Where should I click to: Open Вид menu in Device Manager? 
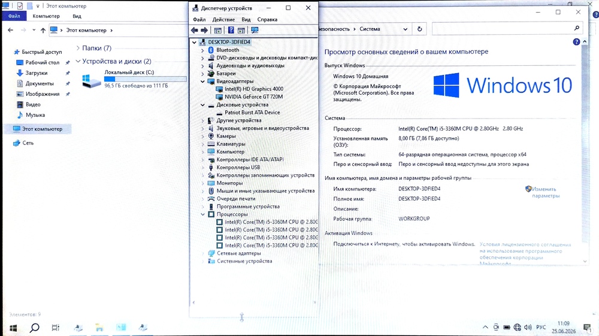pos(246,20)
